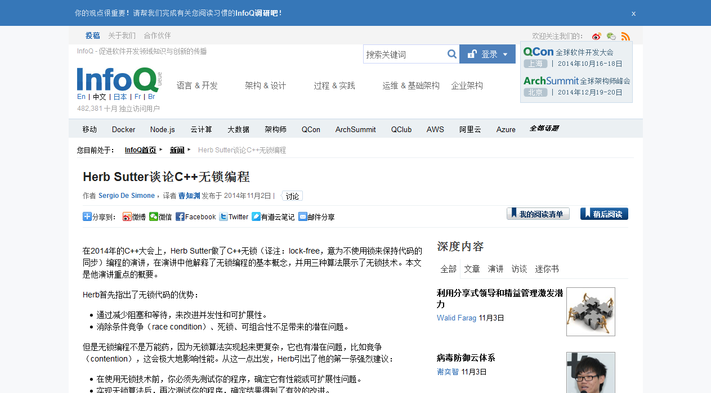
Task: Open 过程 & 实践 menu
Action: coord(334,85)
